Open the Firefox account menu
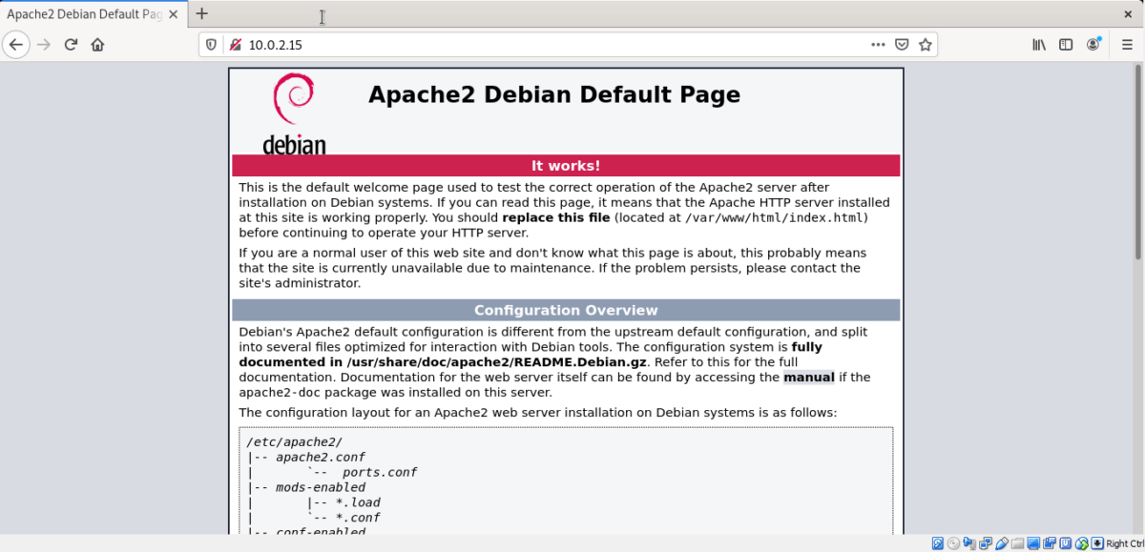The width and height of the screenshot is (1145, 552). (1093, 45)
